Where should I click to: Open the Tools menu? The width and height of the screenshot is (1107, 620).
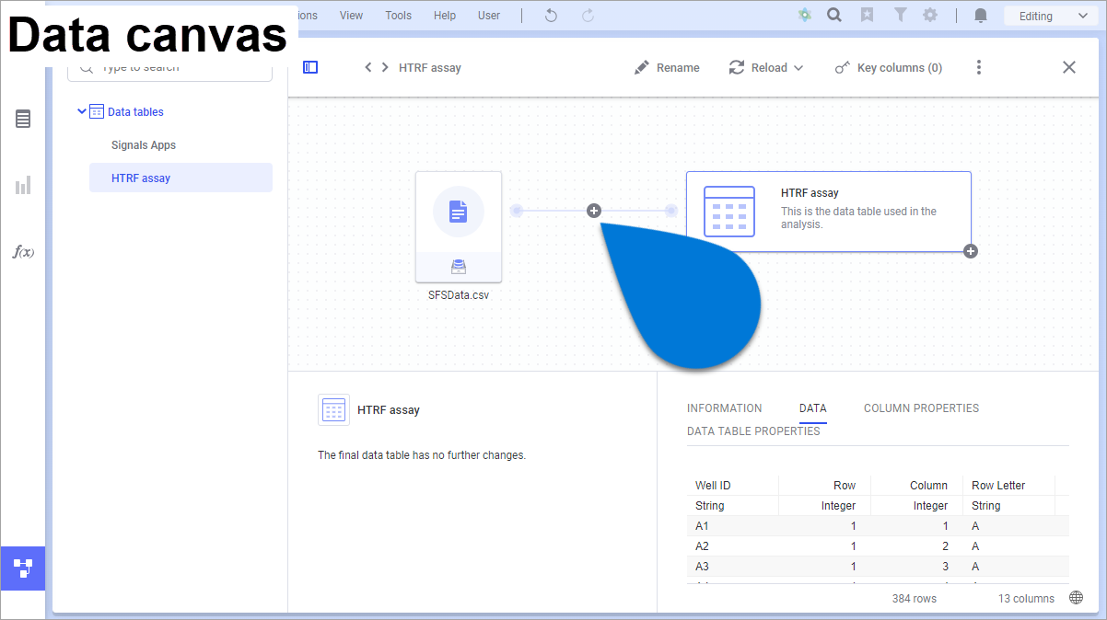(399, 16)
